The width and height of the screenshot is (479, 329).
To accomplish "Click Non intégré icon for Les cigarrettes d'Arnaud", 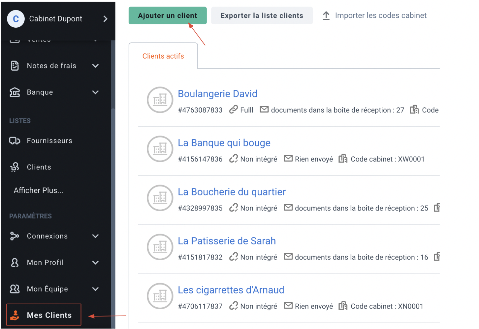I will coord(234,306).
